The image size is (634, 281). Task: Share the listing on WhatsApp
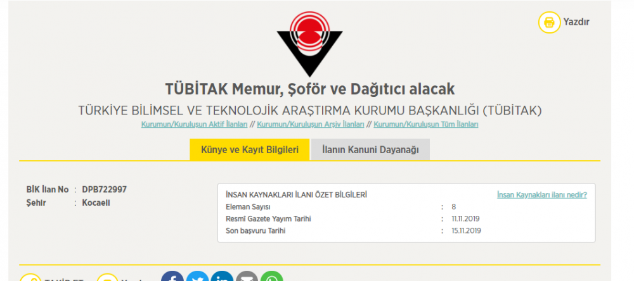[272, 276]
